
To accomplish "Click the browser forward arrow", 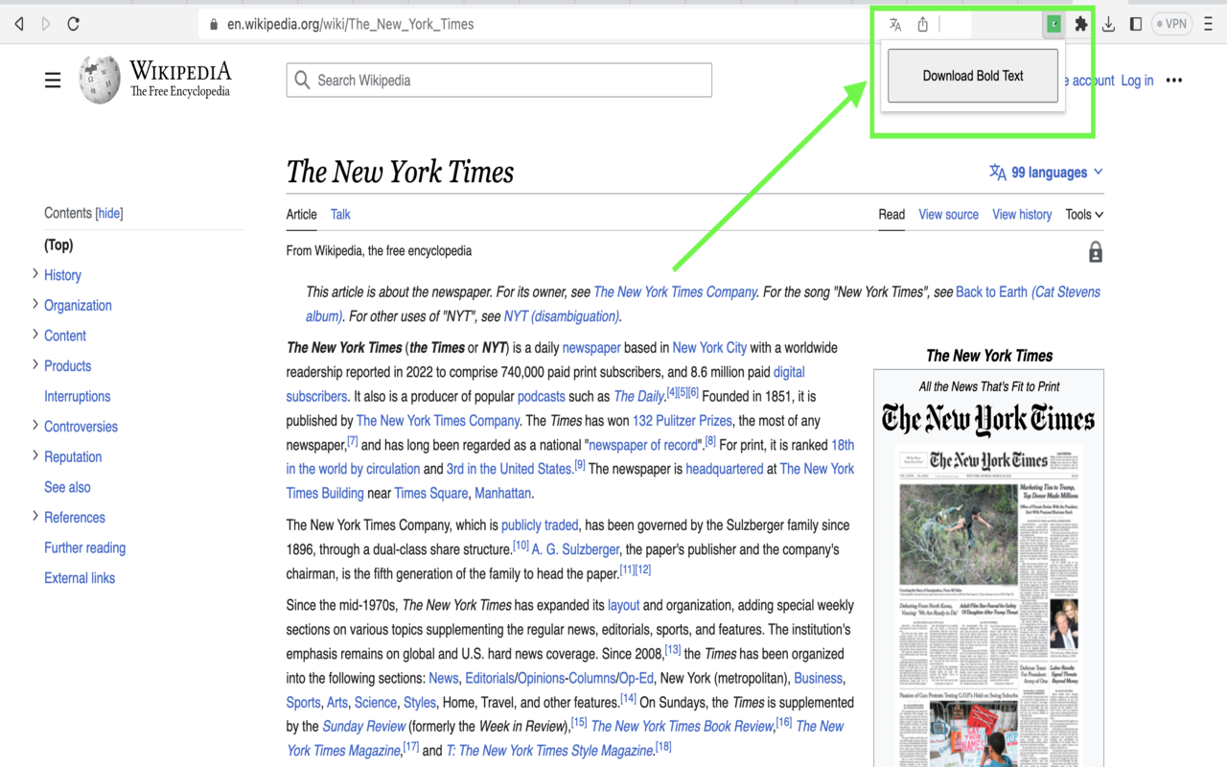I will click(x=46, y=24).
